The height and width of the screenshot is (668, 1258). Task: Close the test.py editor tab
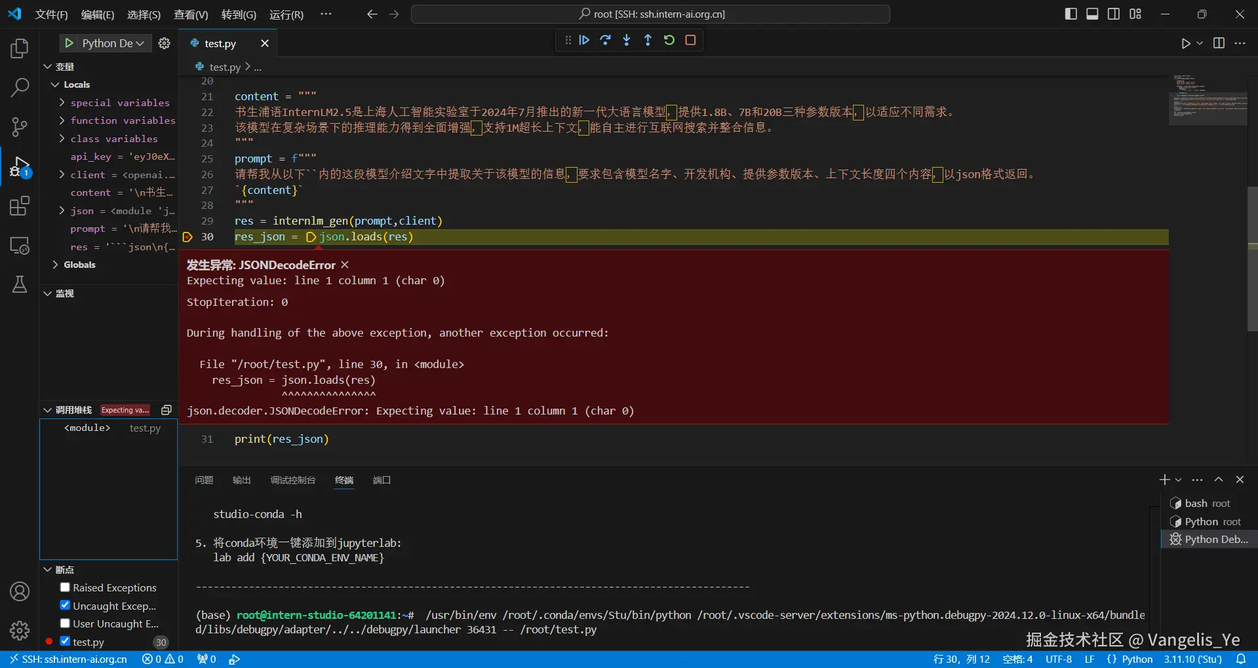tap(265, 43)
